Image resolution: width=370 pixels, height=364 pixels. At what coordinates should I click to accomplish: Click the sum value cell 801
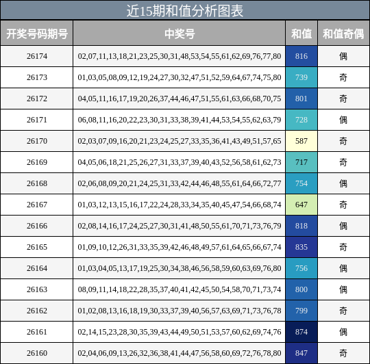point(301,99)
